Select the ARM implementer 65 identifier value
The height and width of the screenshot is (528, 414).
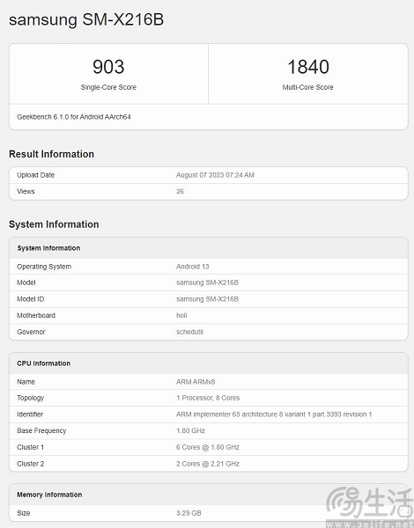click(274, 414)
